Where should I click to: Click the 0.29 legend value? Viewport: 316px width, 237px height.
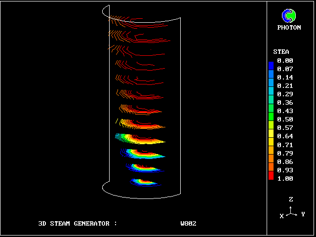click(285, 94)
